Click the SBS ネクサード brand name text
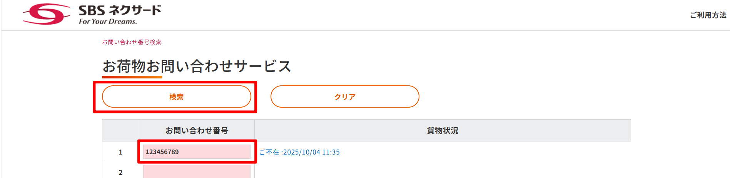Screen dimensions: 730x178 coord(120,10)
